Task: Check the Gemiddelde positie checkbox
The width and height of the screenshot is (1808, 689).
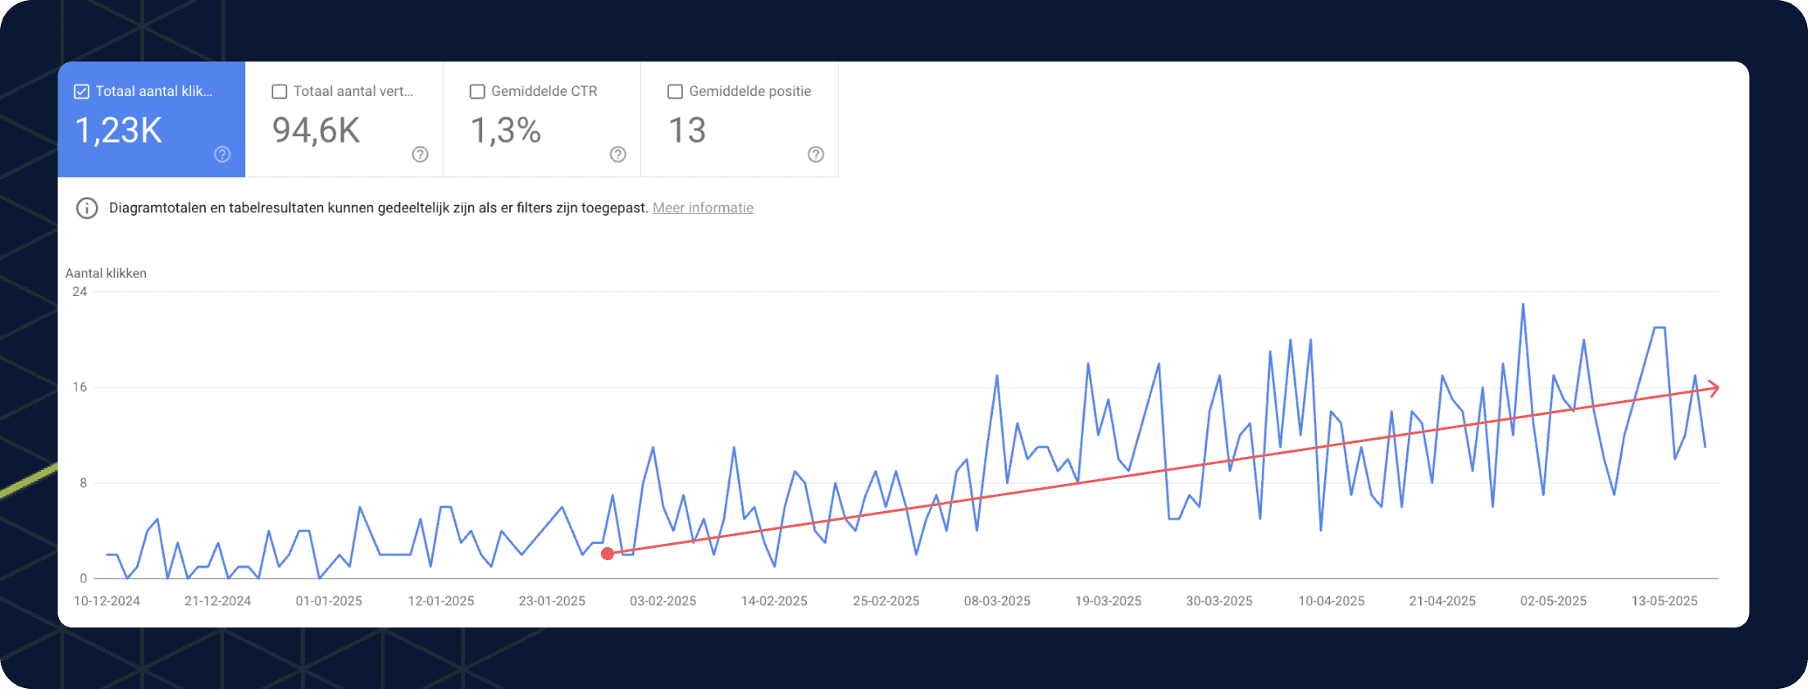Action: [675, 92]
